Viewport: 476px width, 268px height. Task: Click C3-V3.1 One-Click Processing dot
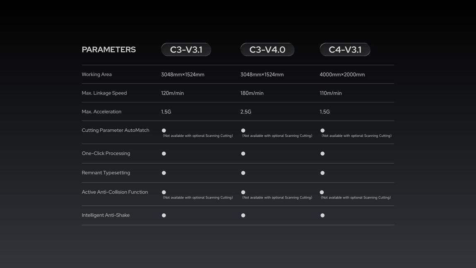tap(164, 153)
